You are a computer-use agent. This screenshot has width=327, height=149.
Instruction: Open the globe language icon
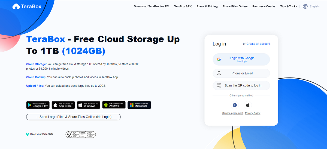[x=305, y=6]
